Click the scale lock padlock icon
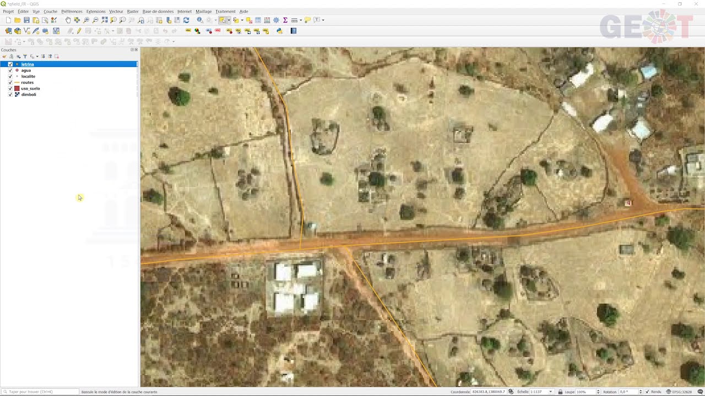 pos(560,392)
